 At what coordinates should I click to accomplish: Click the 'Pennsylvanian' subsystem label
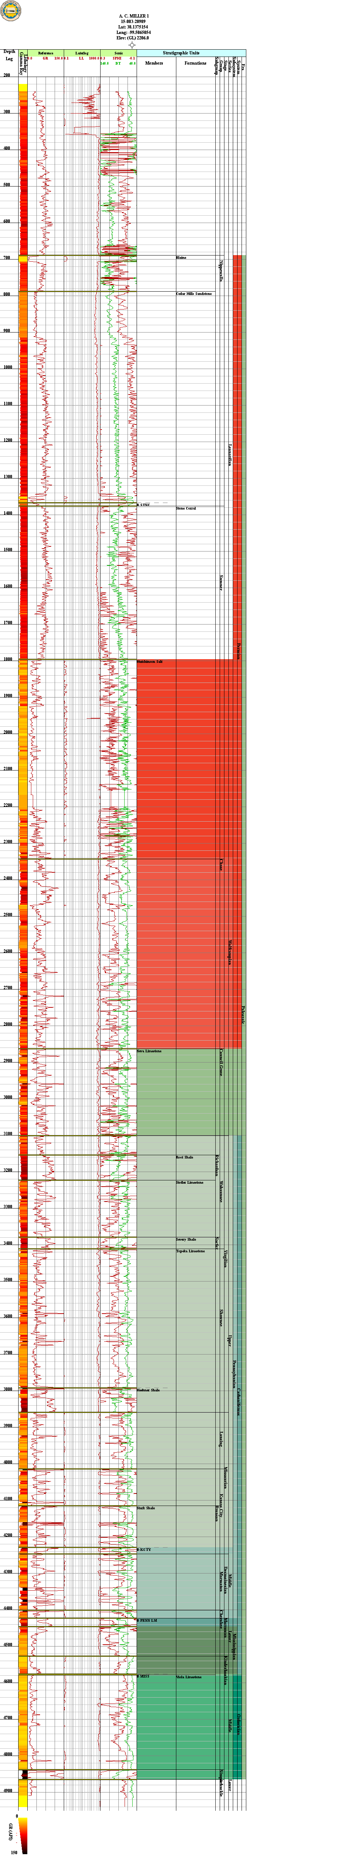(234, 1374)
